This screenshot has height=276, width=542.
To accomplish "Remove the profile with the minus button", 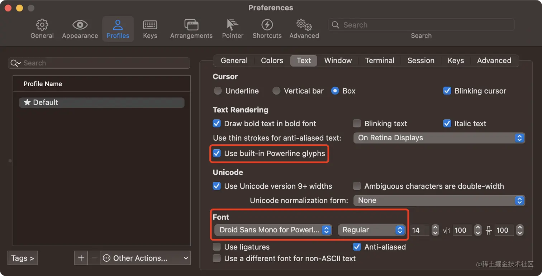I will 94,258.
